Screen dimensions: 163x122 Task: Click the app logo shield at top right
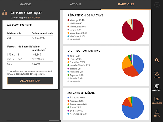pos(157,5)
